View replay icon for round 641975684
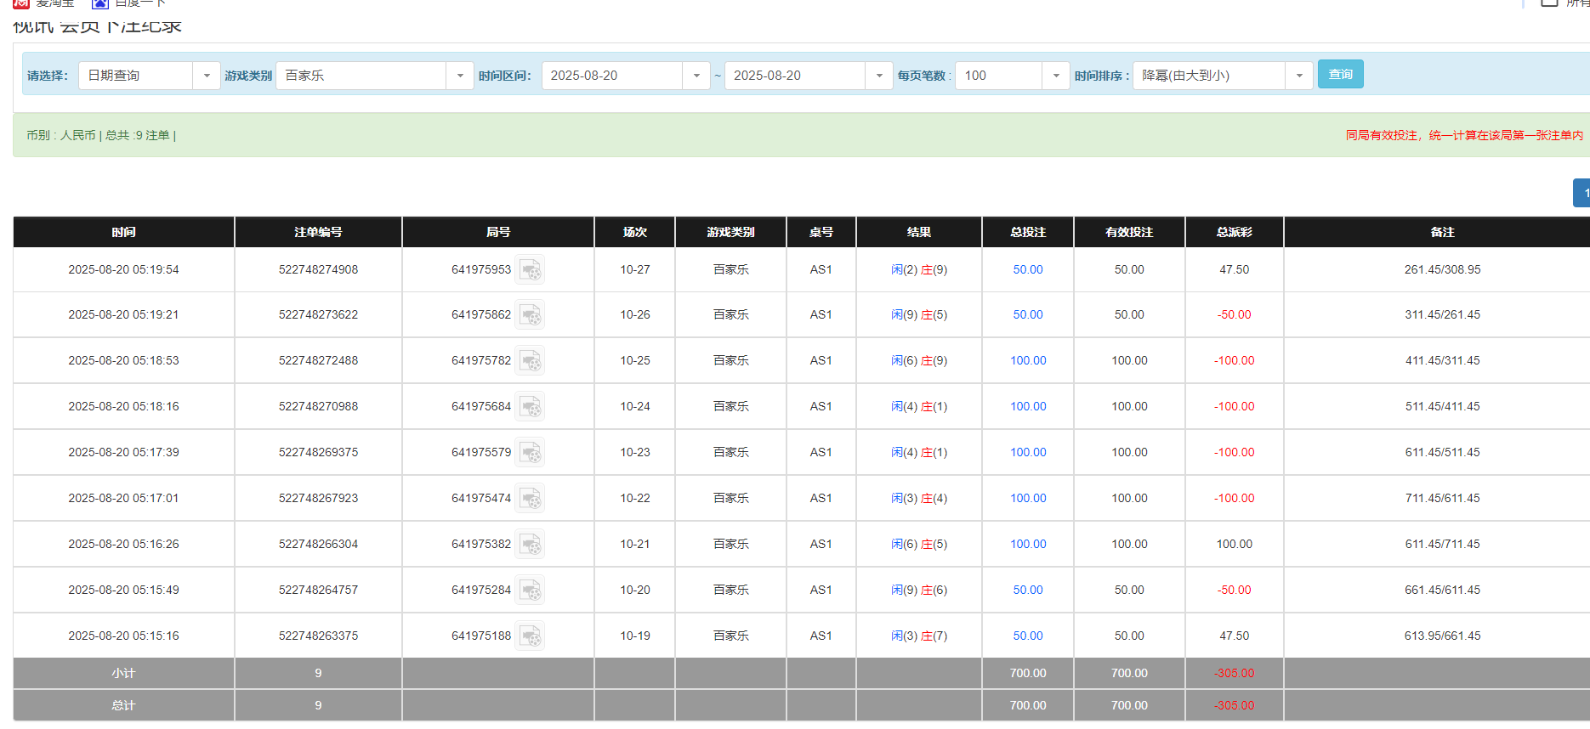 coord(530,407)
